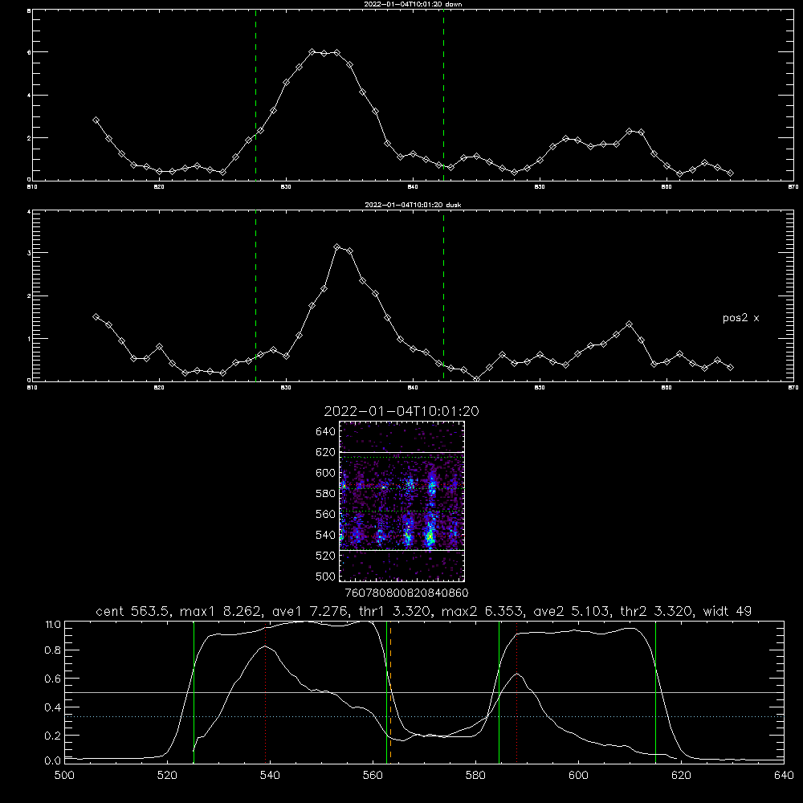Screen dimensions: 803x803
Task: Click bottom plot y-axis label 0.2
Action: [53, 736]
